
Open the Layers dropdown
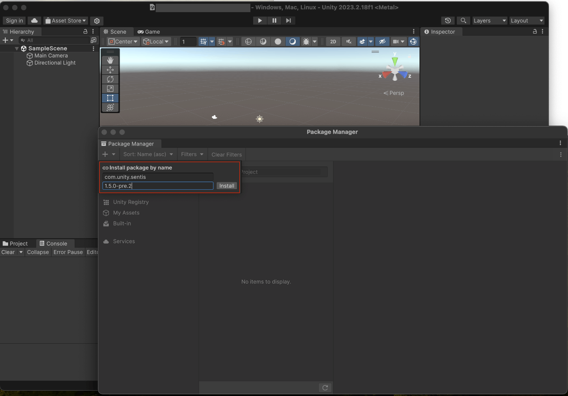[490, 21]
